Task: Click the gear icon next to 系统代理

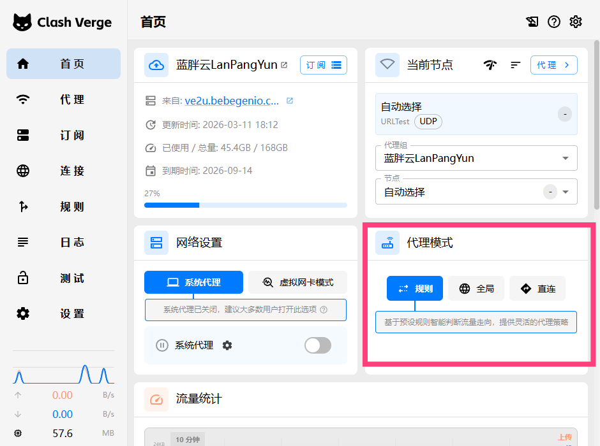Action: 227,345
